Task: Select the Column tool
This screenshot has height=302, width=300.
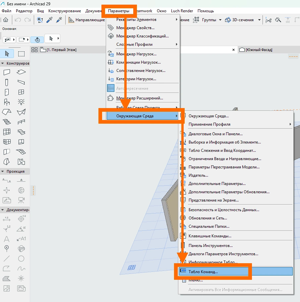Action: pos(7,82)
